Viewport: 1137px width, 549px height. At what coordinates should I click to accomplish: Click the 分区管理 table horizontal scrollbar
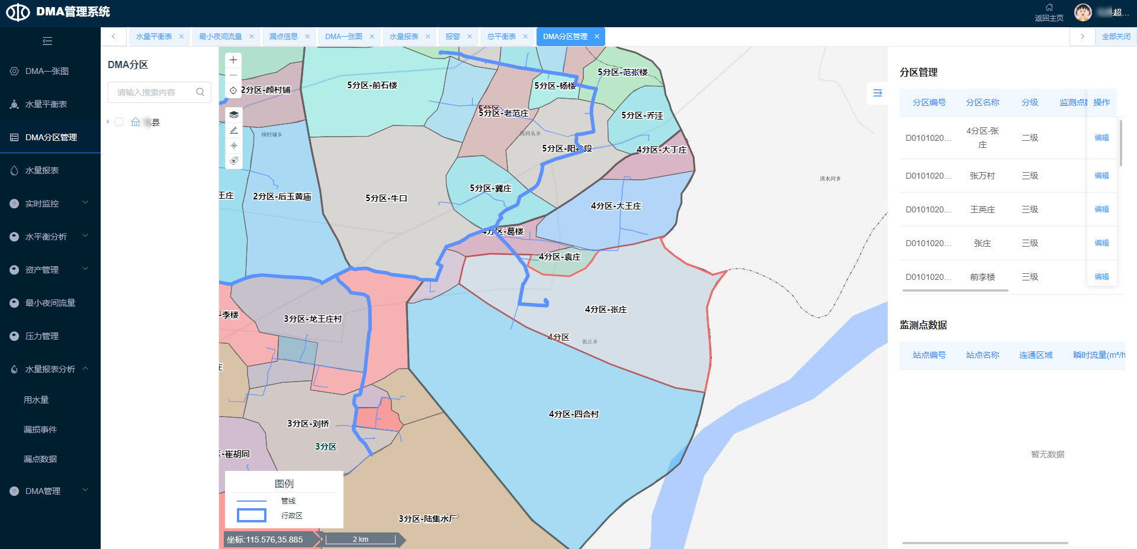(x=955, y=290)
